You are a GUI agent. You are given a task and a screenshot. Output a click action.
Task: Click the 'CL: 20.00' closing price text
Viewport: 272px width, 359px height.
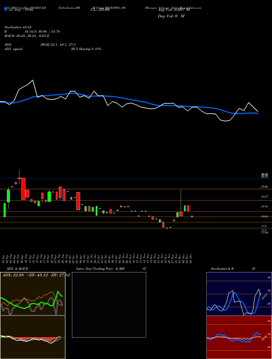[100, 10]
